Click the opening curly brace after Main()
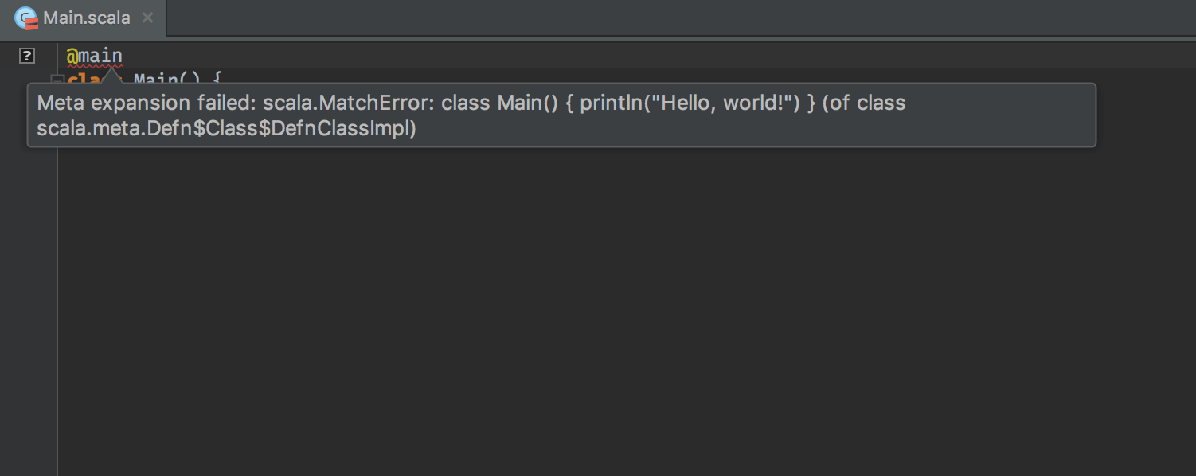The height and width of the screenshot is (476, 1196). 216,78
